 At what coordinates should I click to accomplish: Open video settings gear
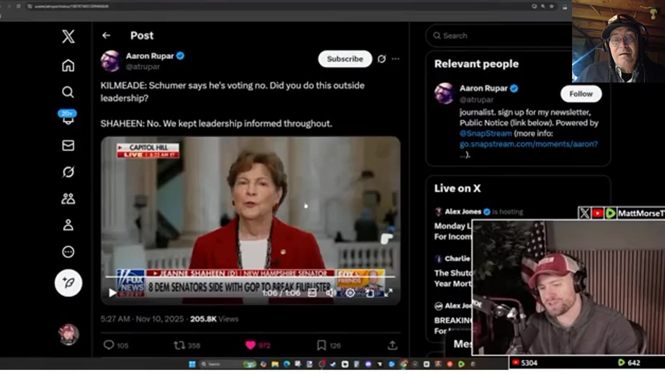(350, 293)
